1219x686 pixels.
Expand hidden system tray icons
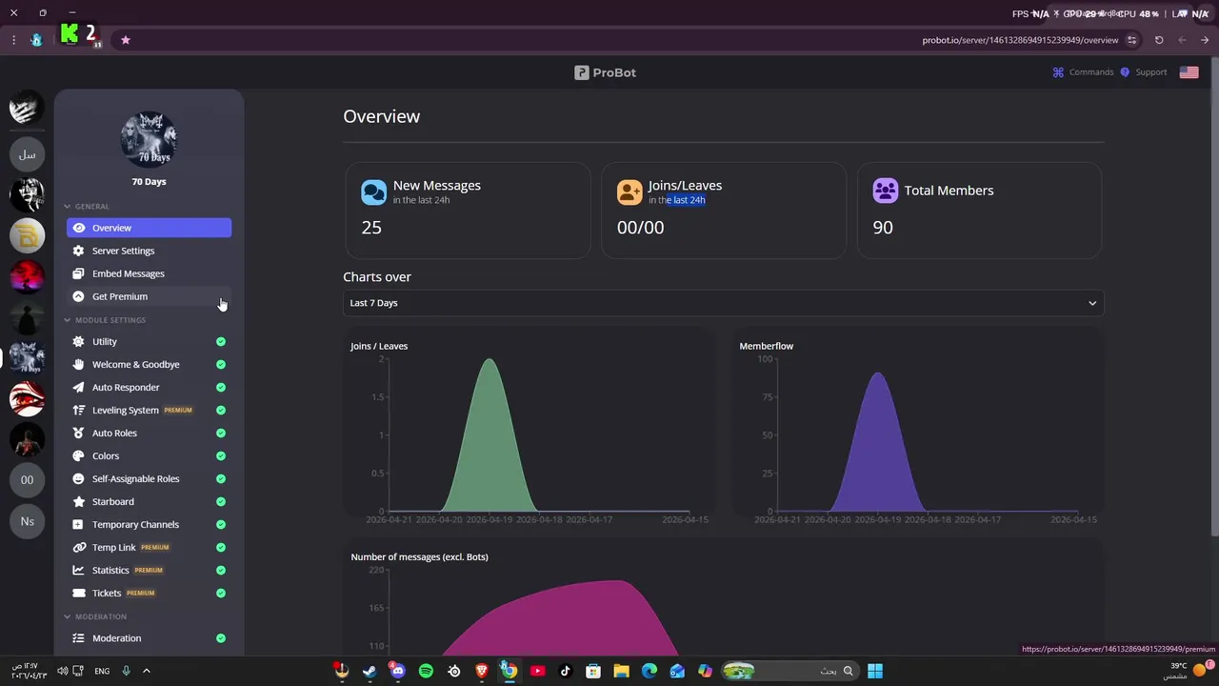click(x=146, y=671)
